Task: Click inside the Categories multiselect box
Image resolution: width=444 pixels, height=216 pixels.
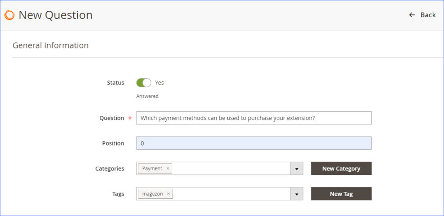Action: (231, 168)
